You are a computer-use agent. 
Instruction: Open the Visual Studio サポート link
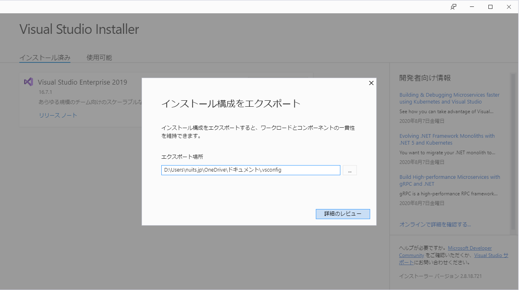(x=491, y=255)
